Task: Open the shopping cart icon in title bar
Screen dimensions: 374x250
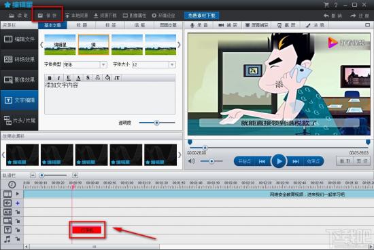Action: tap(326, 5)
